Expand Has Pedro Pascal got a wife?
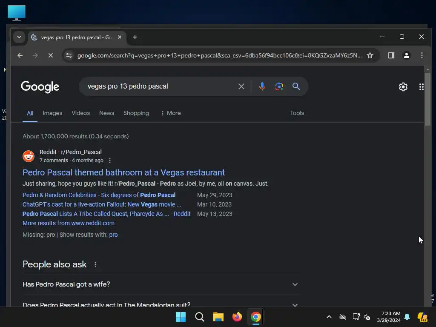436x327 pixels. [x=161, y=284]
